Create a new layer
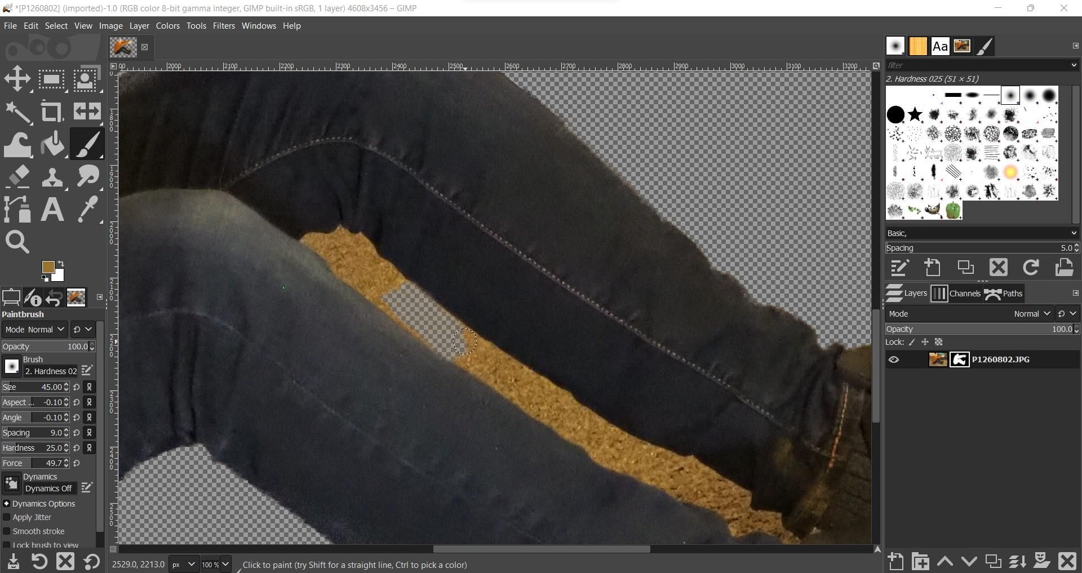 895,562
